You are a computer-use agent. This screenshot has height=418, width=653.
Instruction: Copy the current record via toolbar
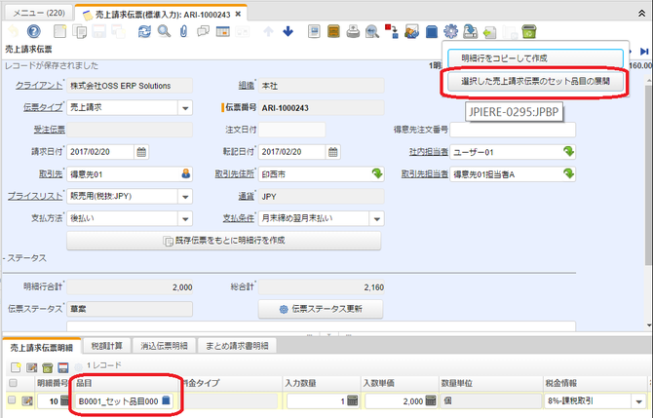coord(79,31)
